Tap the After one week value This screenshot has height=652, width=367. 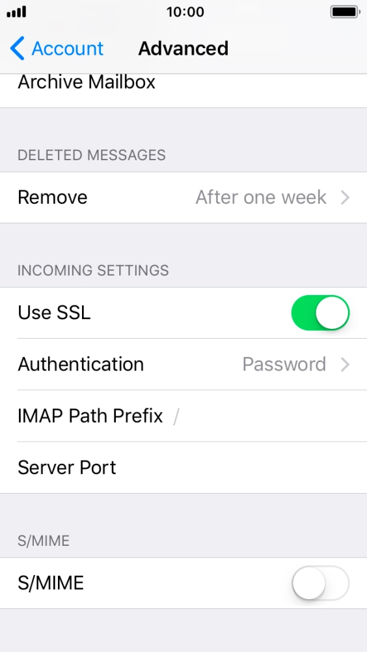(261, 197)
